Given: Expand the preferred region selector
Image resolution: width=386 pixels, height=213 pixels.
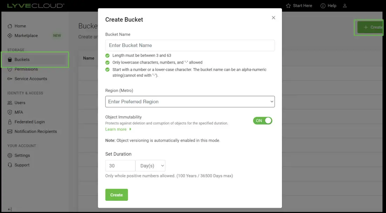Looking at the screenshot, I should click(190, 101).
